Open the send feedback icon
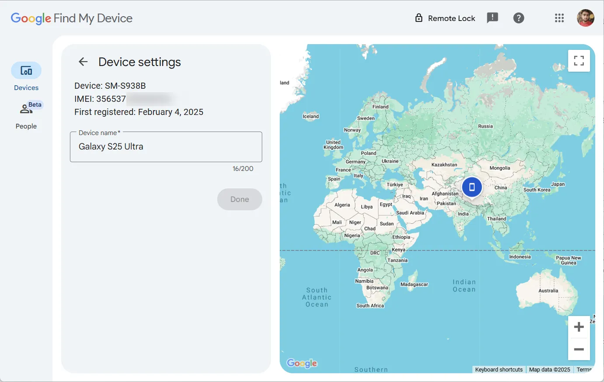The width and height of the screenshot is (604, 382). pos(493,18)
